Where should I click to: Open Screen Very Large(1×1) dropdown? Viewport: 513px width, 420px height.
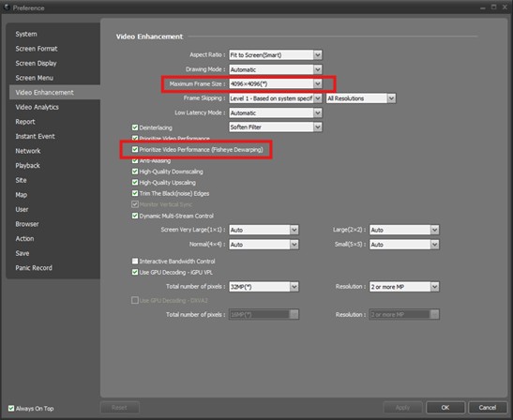point(264,230)
